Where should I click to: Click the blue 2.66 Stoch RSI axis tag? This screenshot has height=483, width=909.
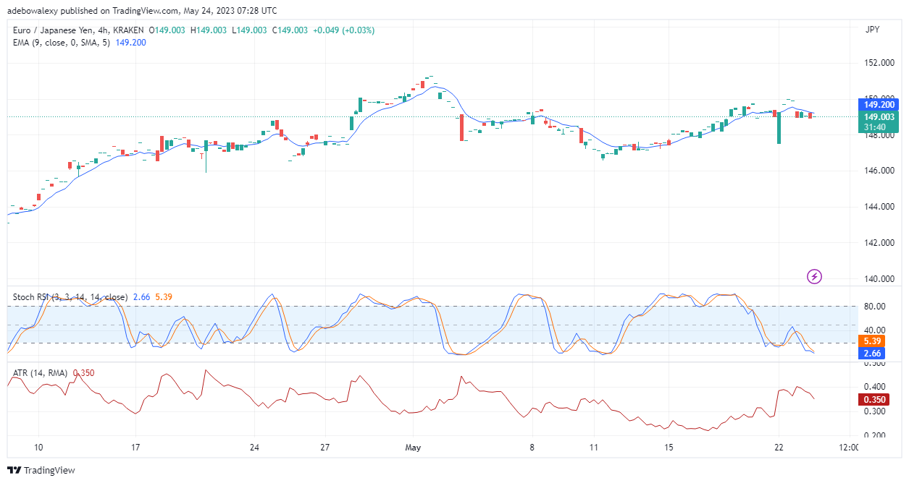pyautogui.click(x=873, y=354)
